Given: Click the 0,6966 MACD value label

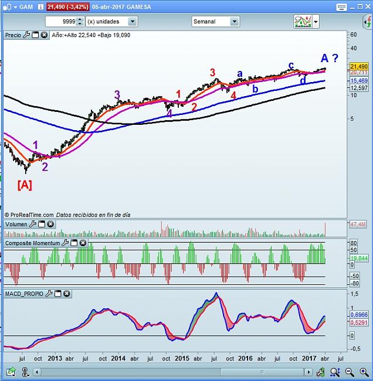Looking at the screenshot, I should pyautogui.click(x=359, y=315).
